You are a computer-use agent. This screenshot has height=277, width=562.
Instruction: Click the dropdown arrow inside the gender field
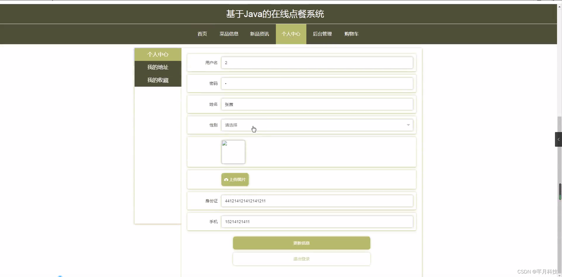click(408, 125)
